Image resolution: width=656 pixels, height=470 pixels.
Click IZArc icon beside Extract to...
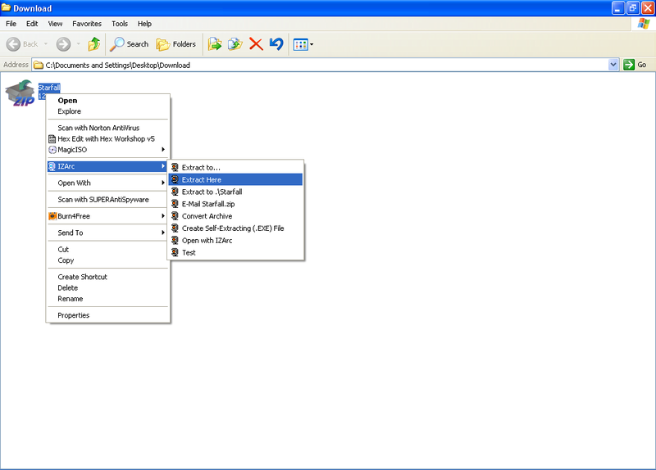(175, 168)
